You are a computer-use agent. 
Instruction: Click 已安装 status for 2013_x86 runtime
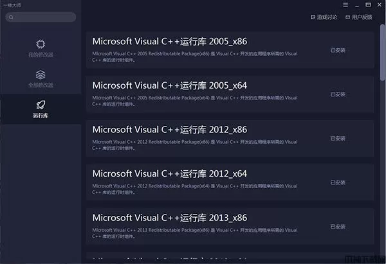[x=338, y=227]
